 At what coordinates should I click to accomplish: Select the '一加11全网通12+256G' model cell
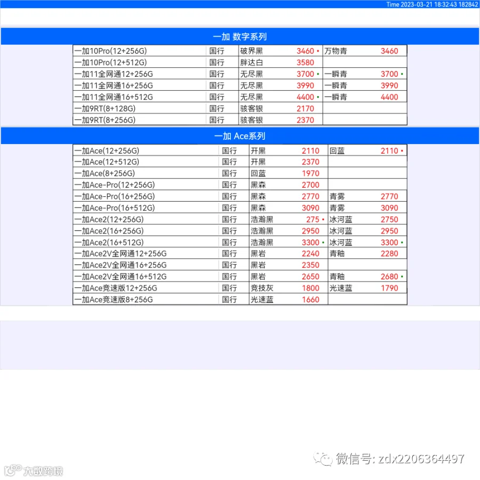(140, 74)
